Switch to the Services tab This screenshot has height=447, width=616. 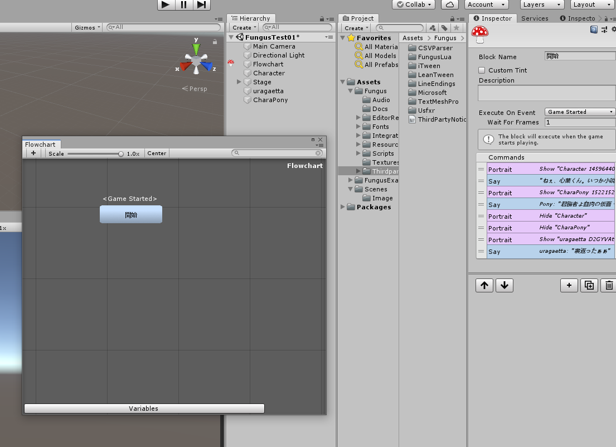coord(535,18)
